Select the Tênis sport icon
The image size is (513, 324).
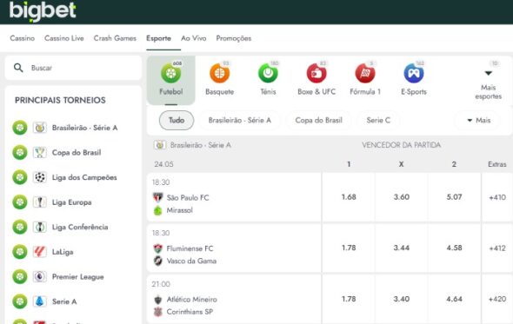point(268,73)
